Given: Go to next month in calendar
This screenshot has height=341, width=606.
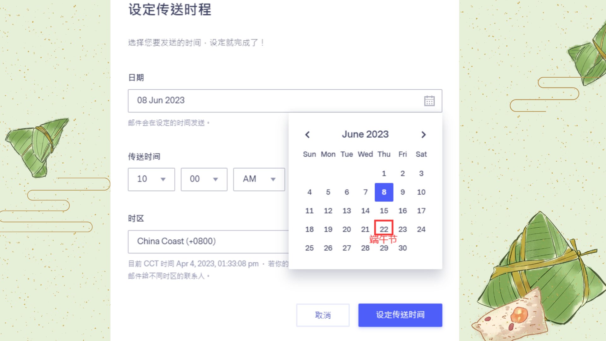Looking at the screenshot, I should pyautogui.click(x=423, y=135).
